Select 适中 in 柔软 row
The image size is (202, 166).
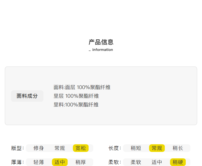coord(157,162)
